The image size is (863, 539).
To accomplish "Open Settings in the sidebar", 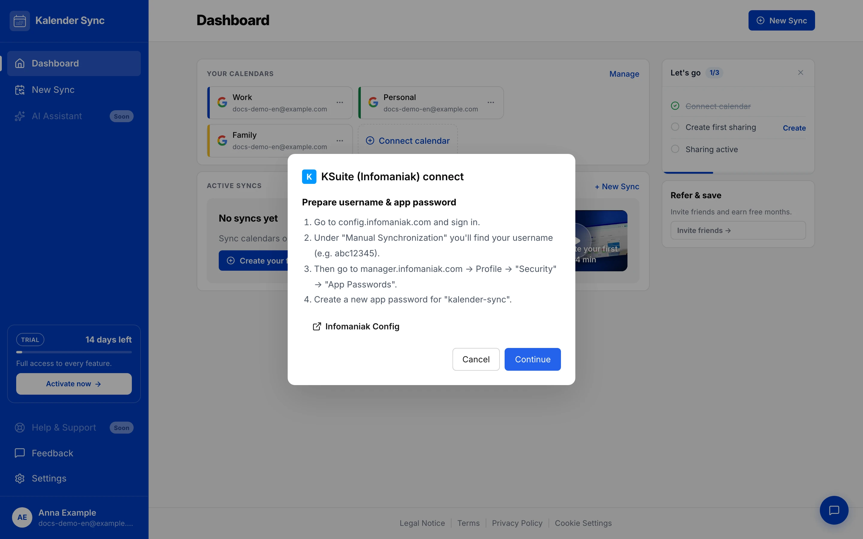I will (74, 479).
